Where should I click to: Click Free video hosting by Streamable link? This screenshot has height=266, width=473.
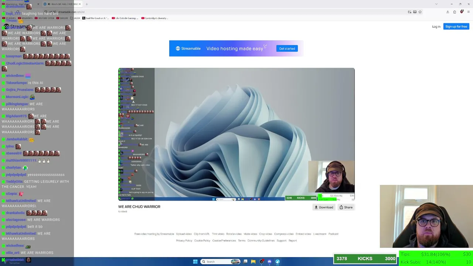pyautogui.click(x=154, y=234)
